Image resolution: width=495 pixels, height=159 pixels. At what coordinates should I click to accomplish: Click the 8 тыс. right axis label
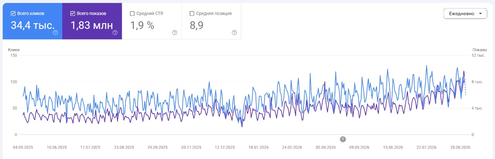coord(477,82)
